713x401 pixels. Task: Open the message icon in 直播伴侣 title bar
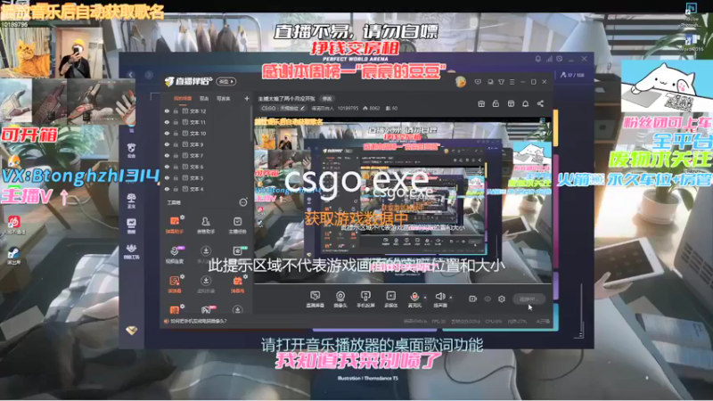(478, 82)
